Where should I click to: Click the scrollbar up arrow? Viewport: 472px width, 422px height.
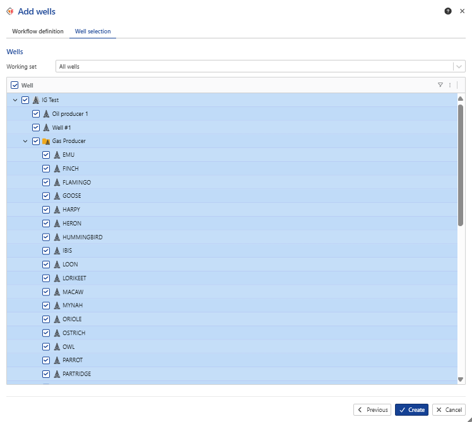(x=460, y=99)
